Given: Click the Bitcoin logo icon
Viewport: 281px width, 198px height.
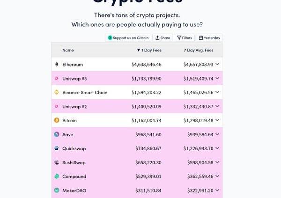Looking at the screenshot, I should [57, 120].
